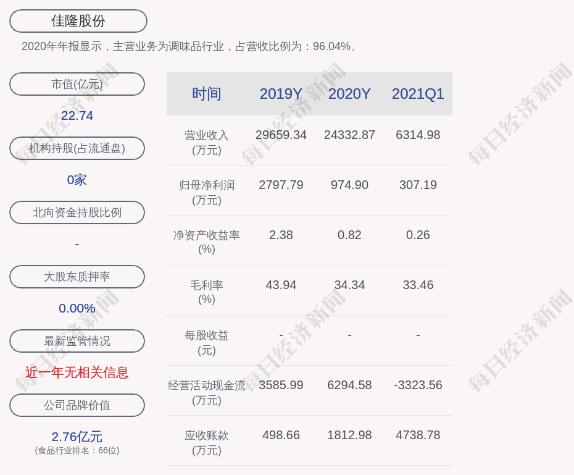
Task: Select the 2020Y column header
Action: point(349,94)
